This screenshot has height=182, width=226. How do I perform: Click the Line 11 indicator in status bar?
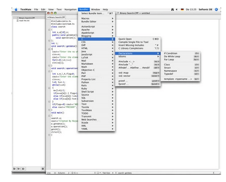click(51, 173)
